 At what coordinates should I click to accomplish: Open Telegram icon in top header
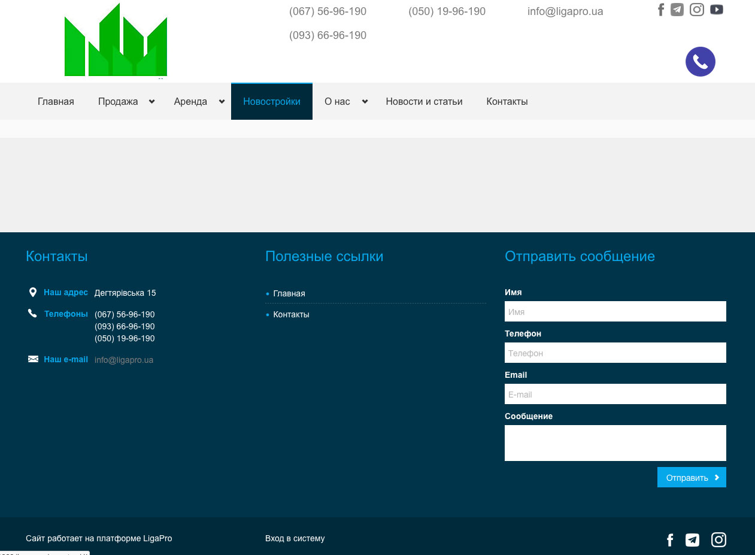click(x=677, y=10)
